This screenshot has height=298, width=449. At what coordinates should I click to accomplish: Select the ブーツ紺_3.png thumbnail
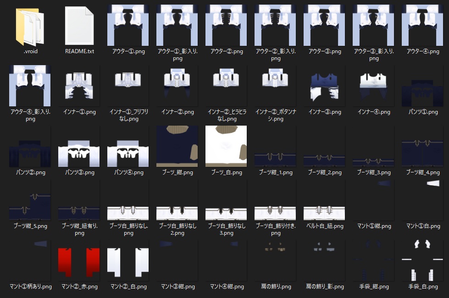(373, 146)
